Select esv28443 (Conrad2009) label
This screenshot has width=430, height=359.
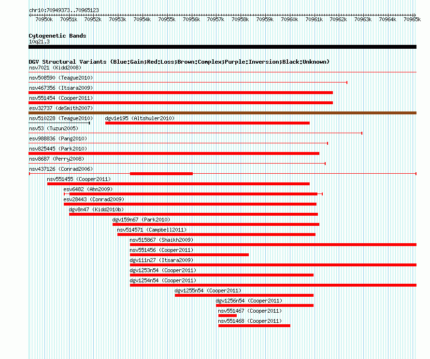(94, 199)
